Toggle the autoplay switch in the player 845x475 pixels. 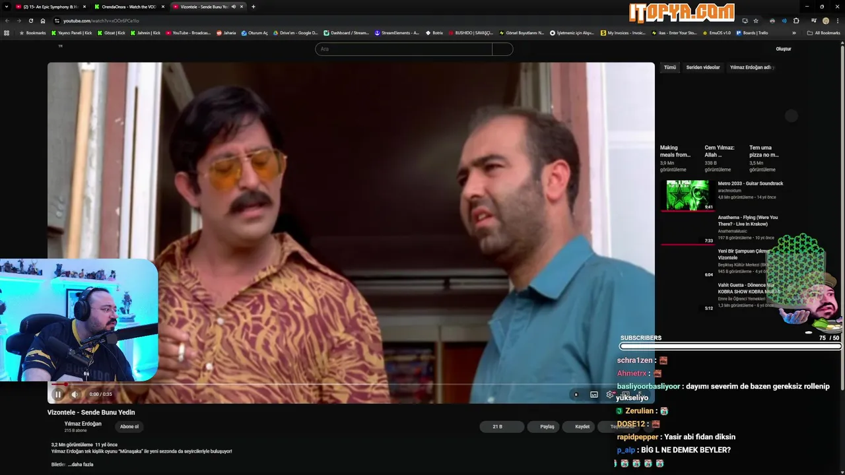(x=576, y=395)
